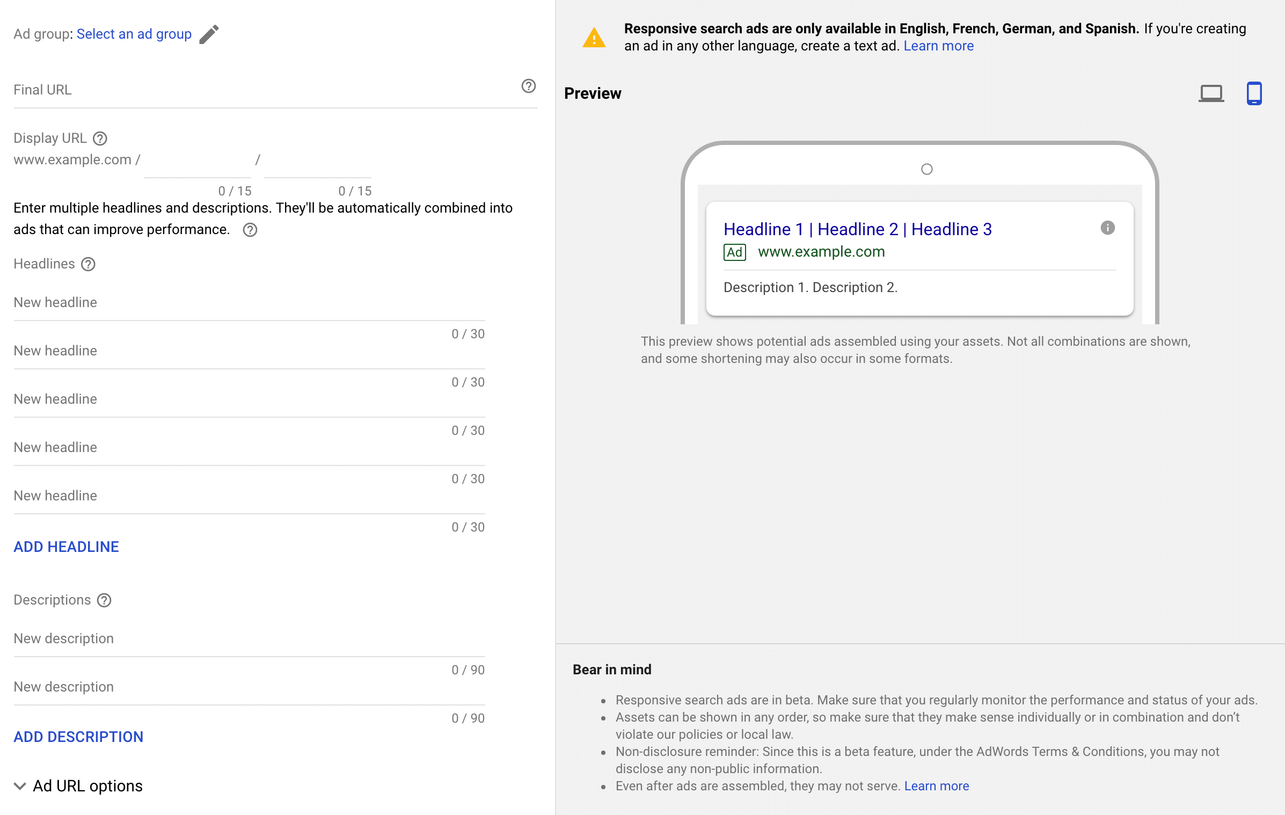The width and height of the screenshot is (1285, 815).
Task: Click ADD DESCRIPTION button
Action: [78, 737]
